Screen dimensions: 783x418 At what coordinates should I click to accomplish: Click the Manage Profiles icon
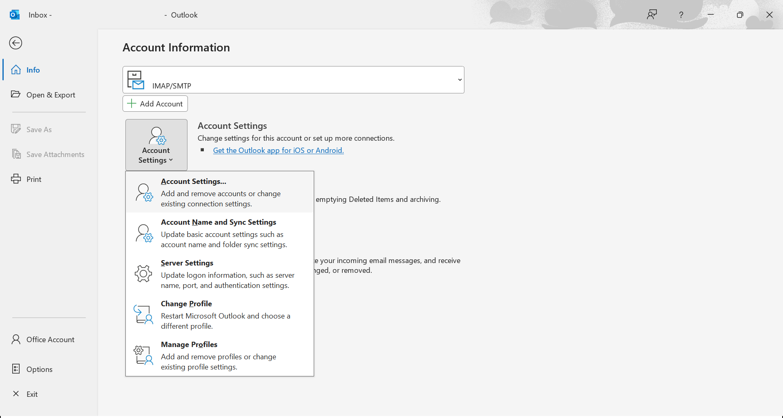click(x=143, y=355)
